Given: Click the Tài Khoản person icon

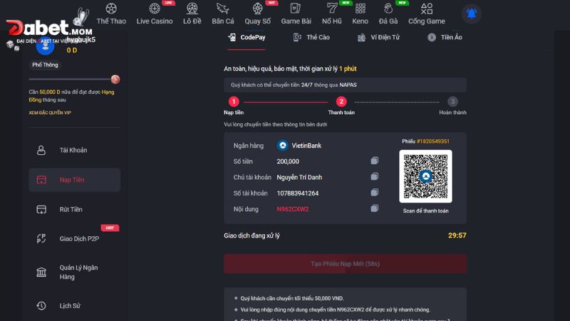Looking at the screenshot, I should (x=41, y=150).
